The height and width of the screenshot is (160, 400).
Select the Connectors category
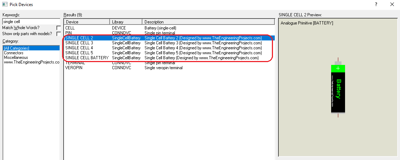click(14, 53)
